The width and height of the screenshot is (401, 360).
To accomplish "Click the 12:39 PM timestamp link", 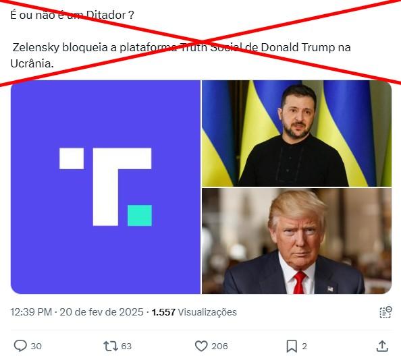I will click(x=31, y=312).
